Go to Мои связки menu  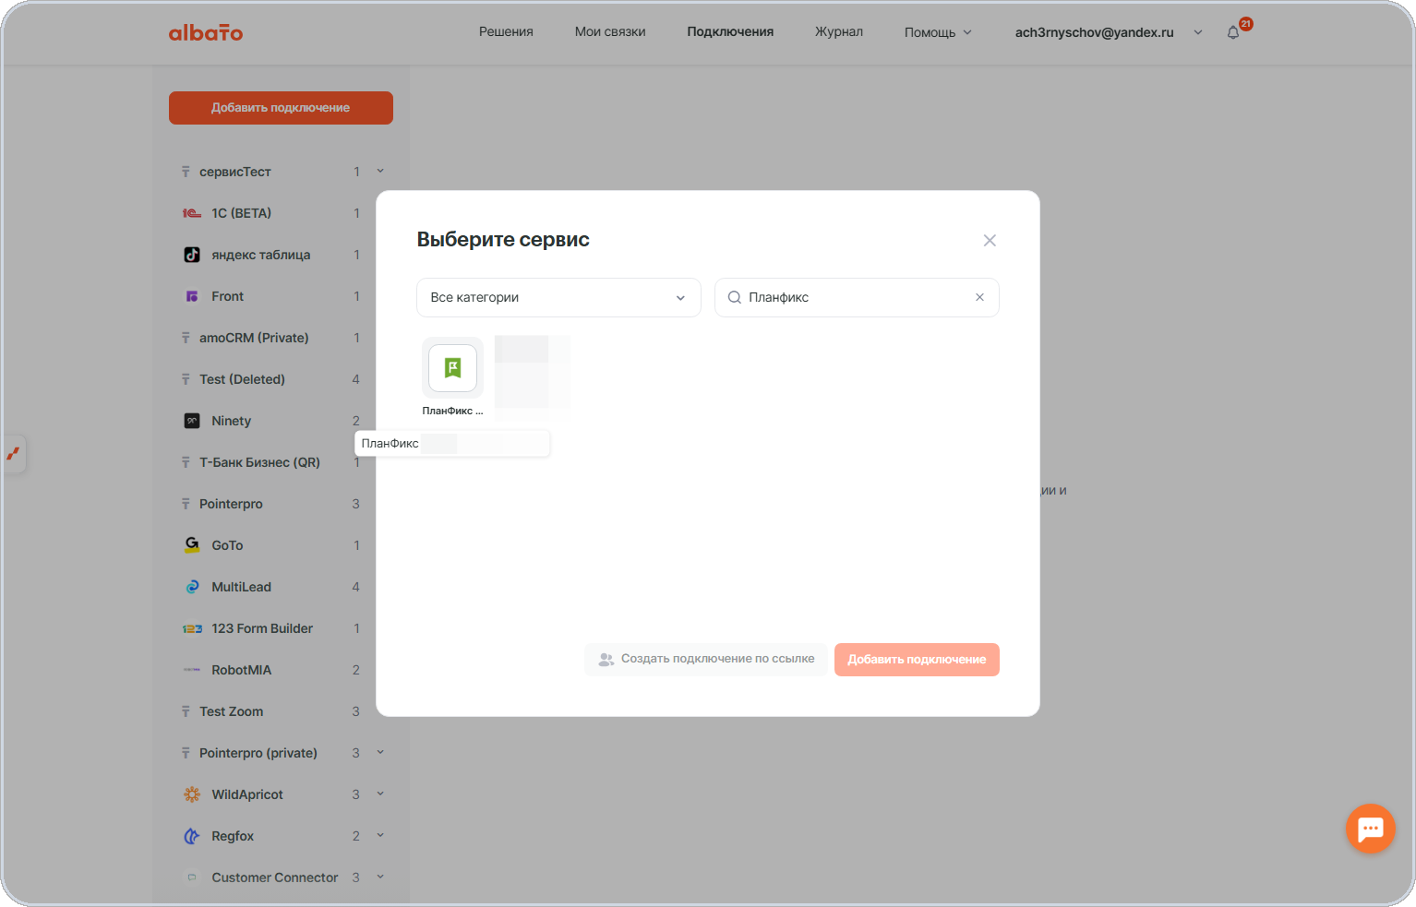click(610, 31)
